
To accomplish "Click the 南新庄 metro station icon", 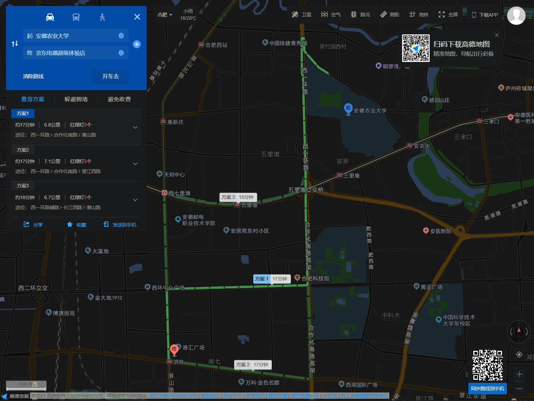I will coord(163,122).
